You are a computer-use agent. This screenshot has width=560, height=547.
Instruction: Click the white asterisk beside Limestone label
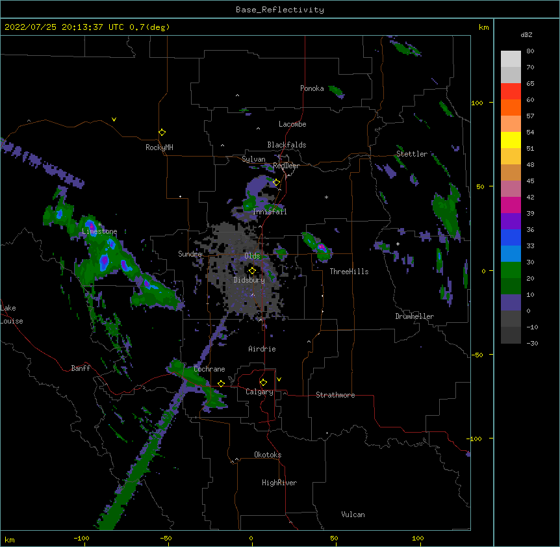tap(99, 225)
